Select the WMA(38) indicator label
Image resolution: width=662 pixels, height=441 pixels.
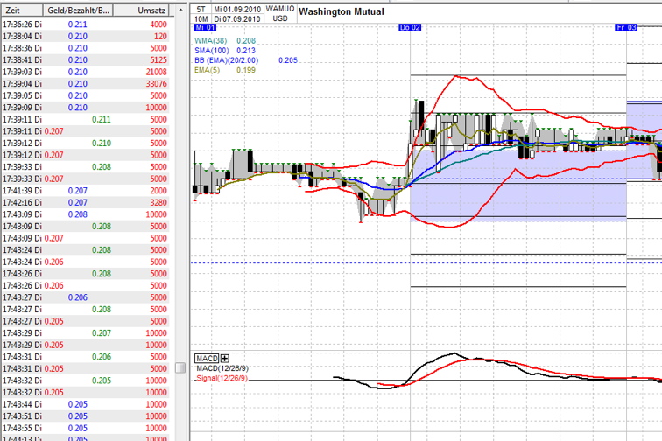[x=211, y=41]
